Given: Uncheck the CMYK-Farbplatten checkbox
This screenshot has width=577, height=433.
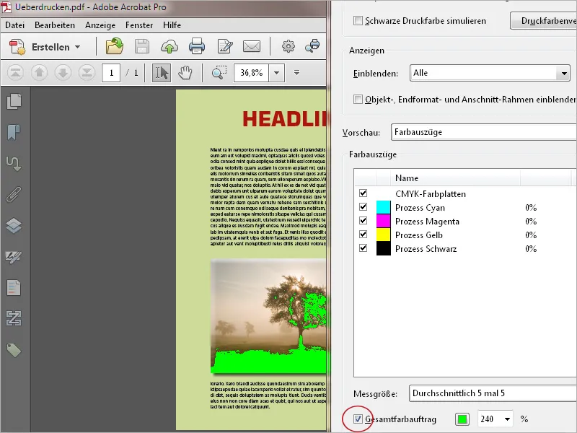Looking at the screenshot, I should point(364,193).
